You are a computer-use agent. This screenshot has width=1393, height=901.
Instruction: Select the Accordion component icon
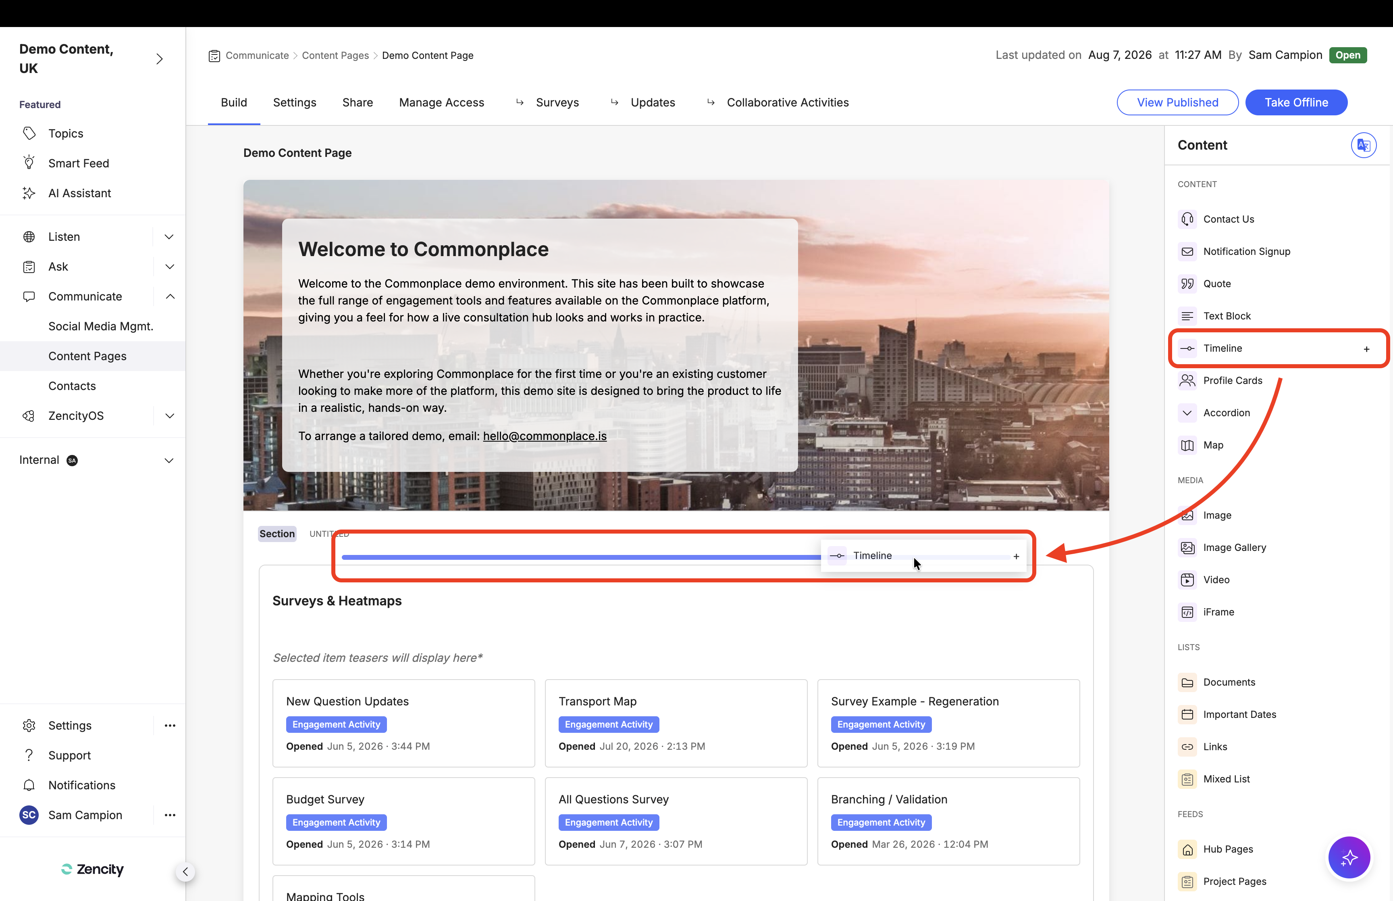1187,413
